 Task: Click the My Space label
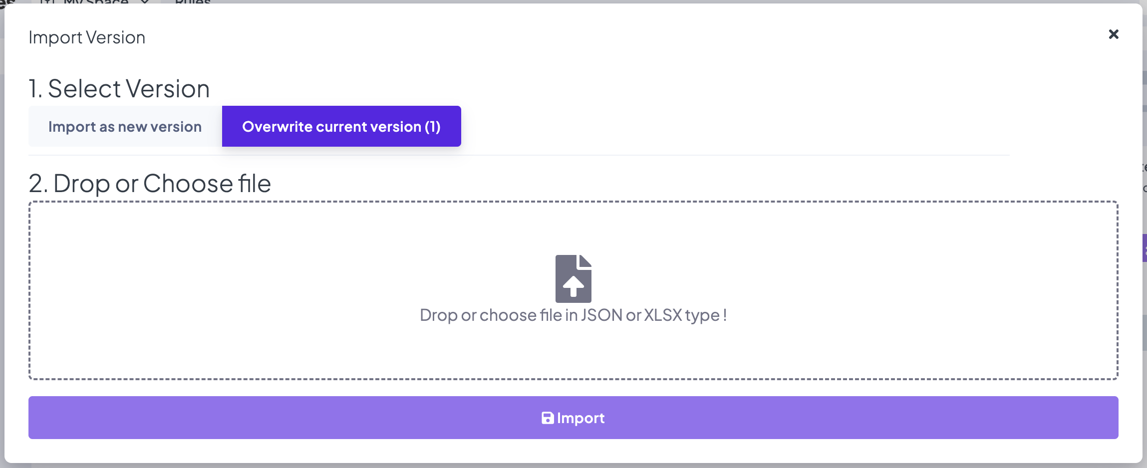pos(96,1)
